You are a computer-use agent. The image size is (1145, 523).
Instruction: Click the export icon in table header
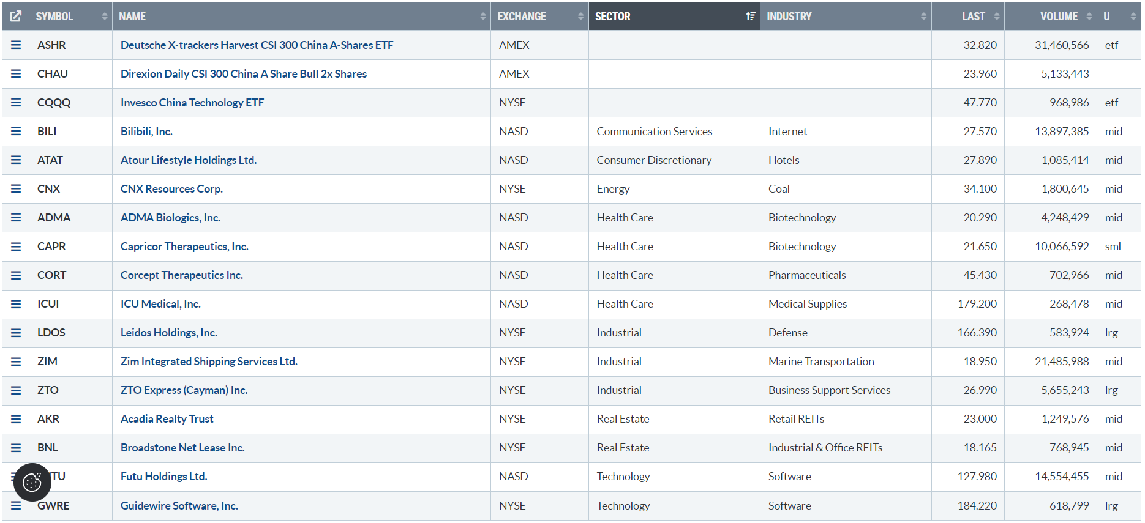[16, 17]
